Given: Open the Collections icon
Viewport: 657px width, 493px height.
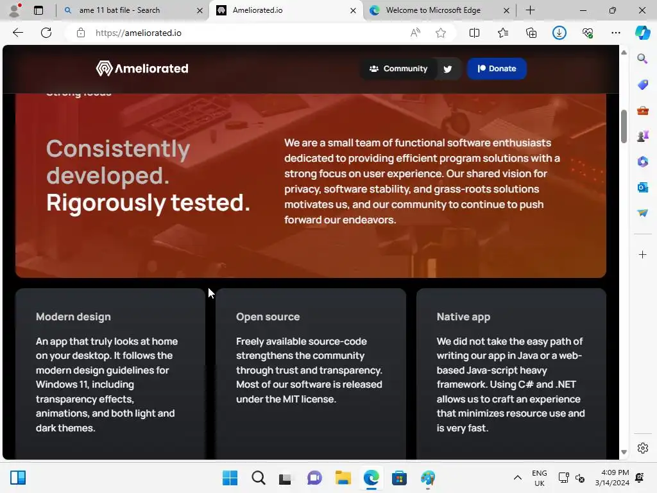Looking at the screenshot, I should (x=531, y=33).
